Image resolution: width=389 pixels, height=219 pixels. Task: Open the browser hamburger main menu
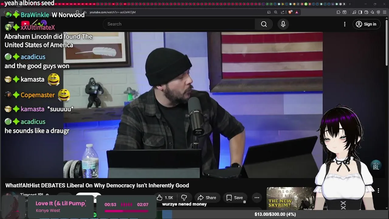click(x=385, y=12)
